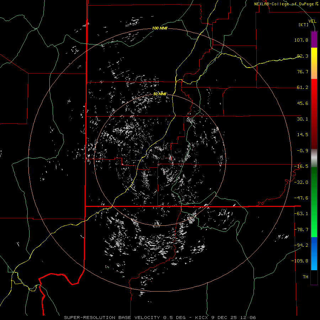Click the 45.6 legend value
Viewport: 320px width, 320px height.
tap(303, 103)
